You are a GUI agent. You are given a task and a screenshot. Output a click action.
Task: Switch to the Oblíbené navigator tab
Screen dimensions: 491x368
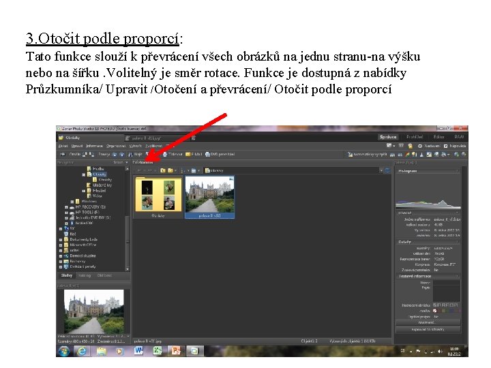tap(104, 276)
